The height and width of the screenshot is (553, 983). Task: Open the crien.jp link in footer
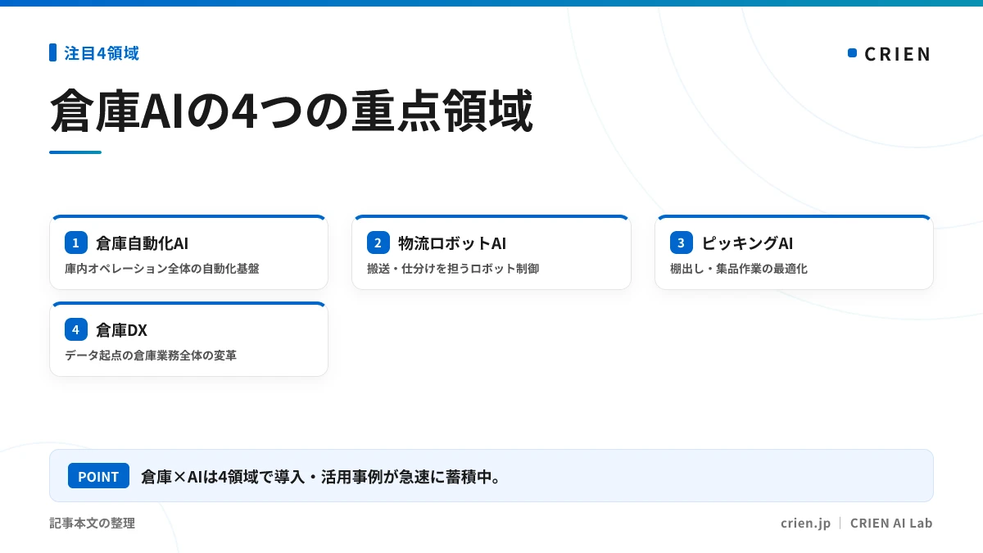pos(806,523)
